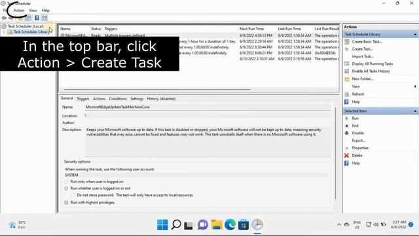Click the End icon under Selected Item
This screenshot has width=419, height=236.
[347, 126]
